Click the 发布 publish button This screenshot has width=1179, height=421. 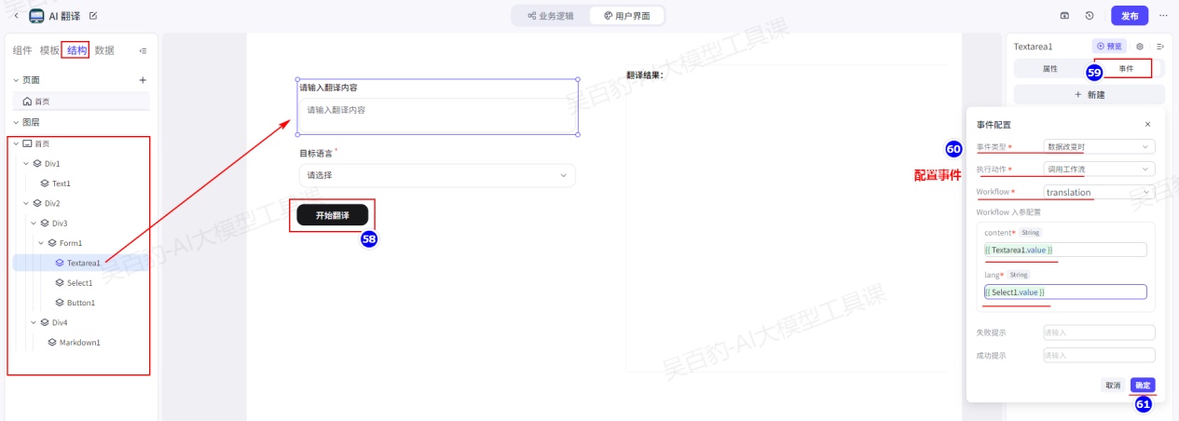coord(1129,16)
